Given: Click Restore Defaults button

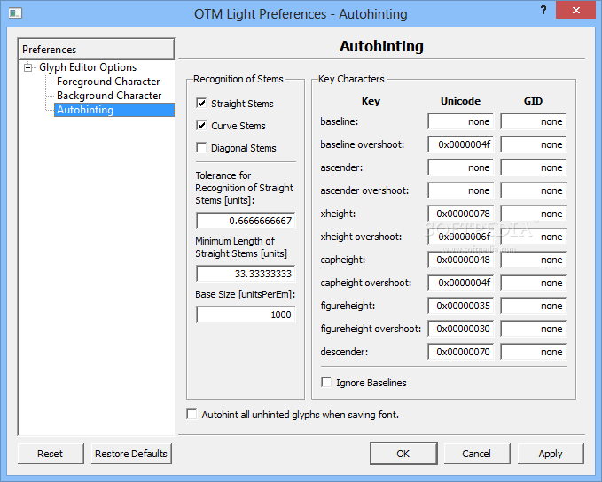Looking at the screenshot, I should pos(131,454).
